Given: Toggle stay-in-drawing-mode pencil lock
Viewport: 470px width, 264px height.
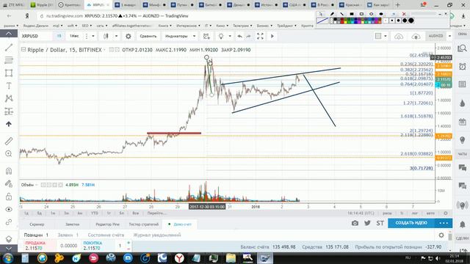Looking at the screenshot, I should (x=9, y=183).
